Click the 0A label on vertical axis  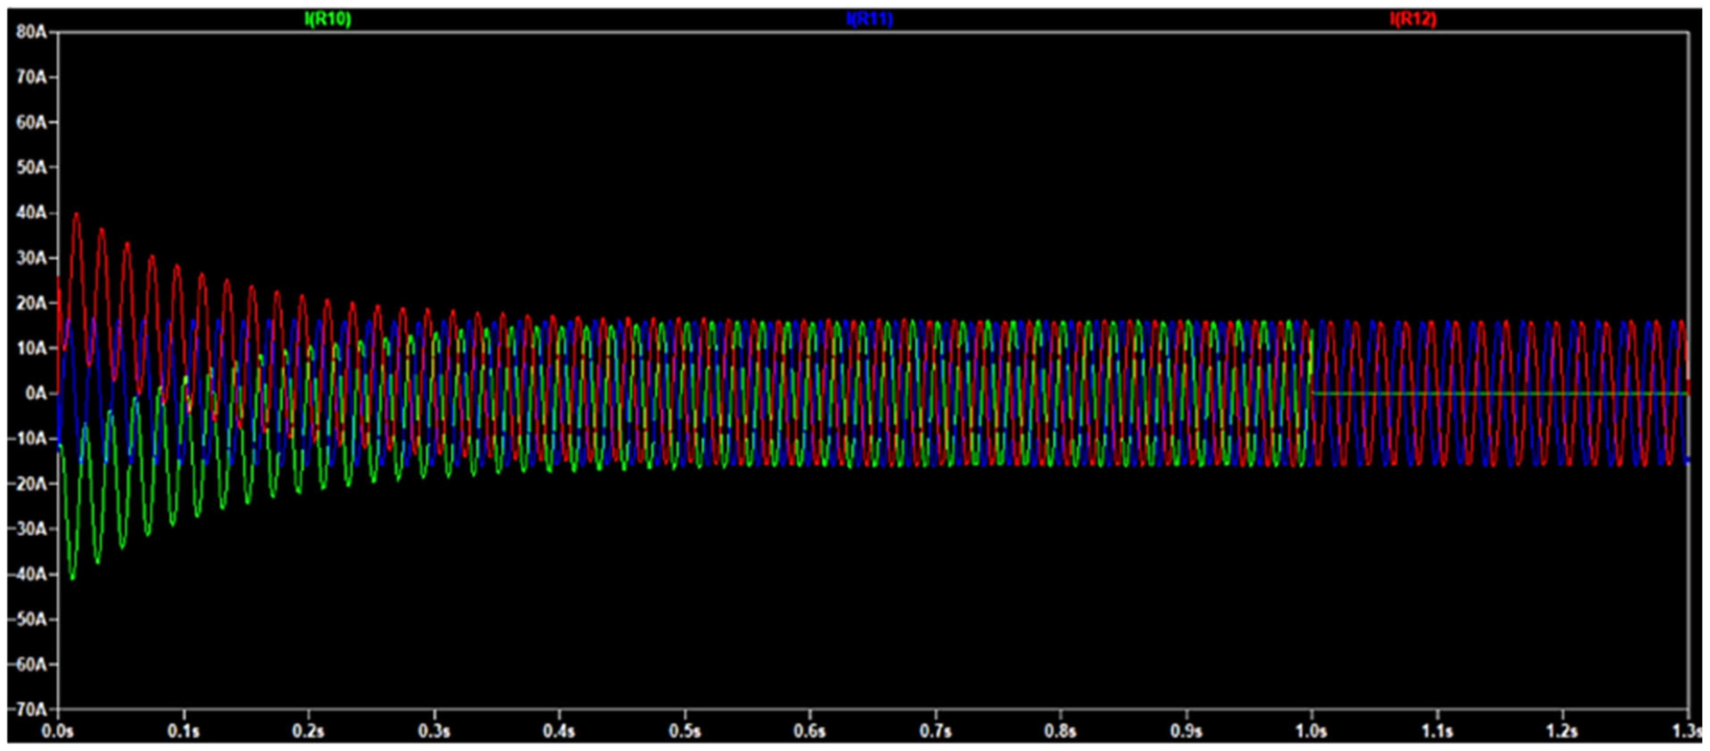tap(36, 393)
